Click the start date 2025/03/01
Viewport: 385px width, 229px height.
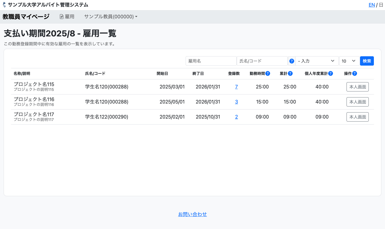(172, 87)
